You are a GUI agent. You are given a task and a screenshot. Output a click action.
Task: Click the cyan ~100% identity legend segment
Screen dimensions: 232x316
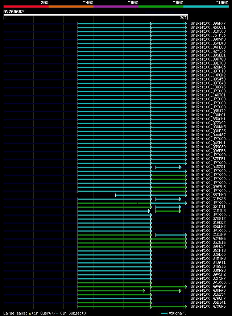coord(206,7)
